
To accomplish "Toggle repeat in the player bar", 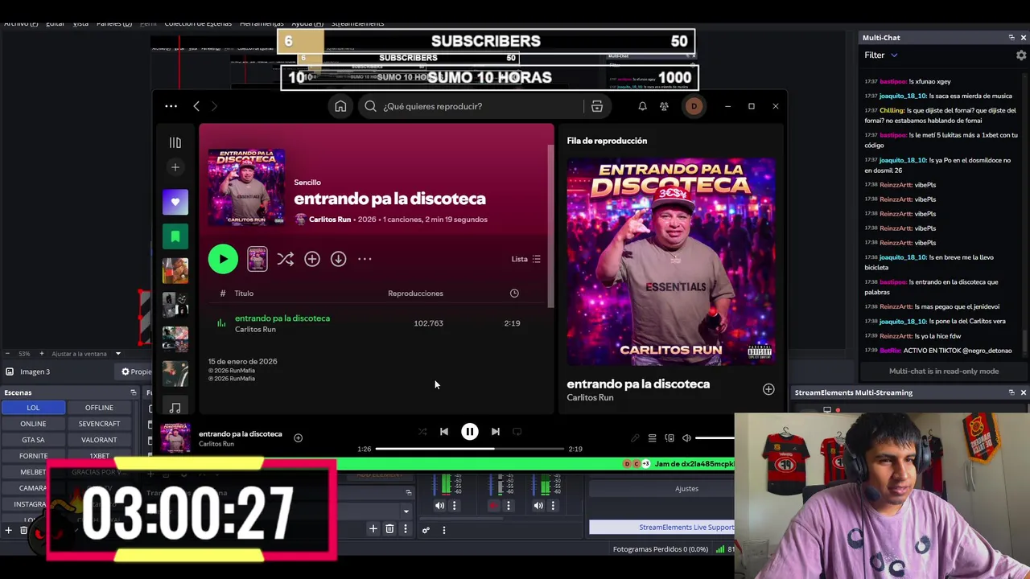I will click(x=517, y=432).
